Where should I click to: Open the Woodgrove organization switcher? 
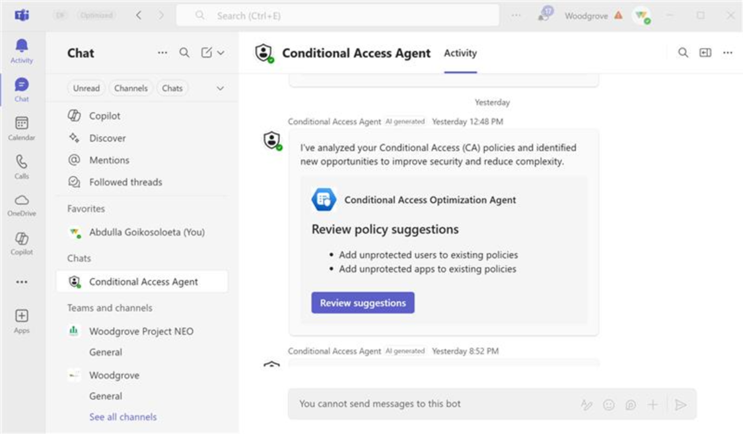tap(588, 15)
